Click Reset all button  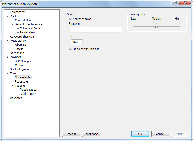click(x=71, y=134)
